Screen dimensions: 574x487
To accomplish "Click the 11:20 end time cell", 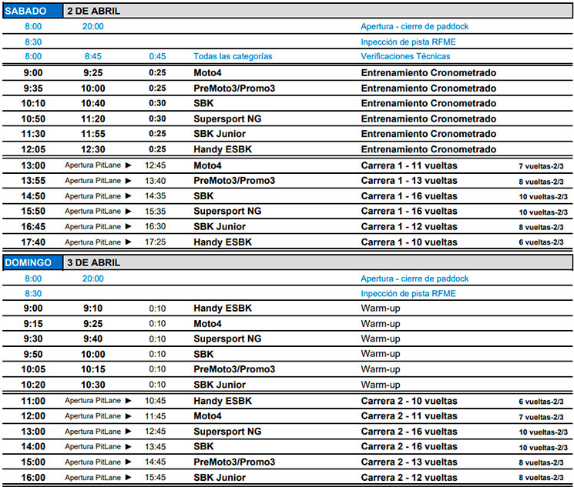I will click(x=93, y=118).
